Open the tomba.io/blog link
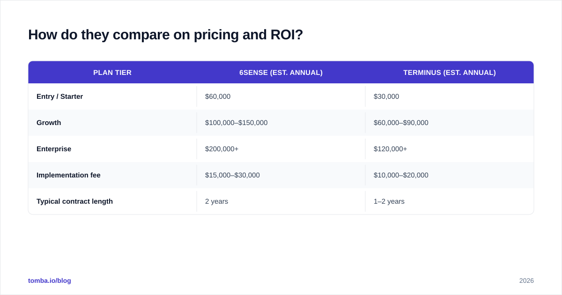Image resolution: width=562 pixels, height=295 pixels. click(50, 280)
